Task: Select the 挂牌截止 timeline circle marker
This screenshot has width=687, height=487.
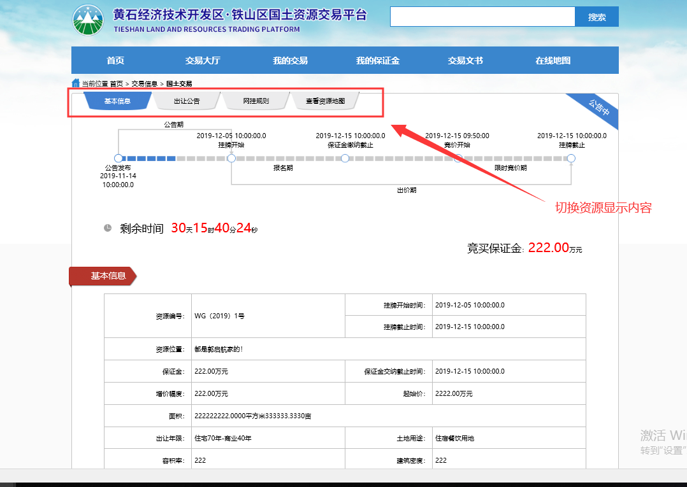Action: tap(571, 158)
